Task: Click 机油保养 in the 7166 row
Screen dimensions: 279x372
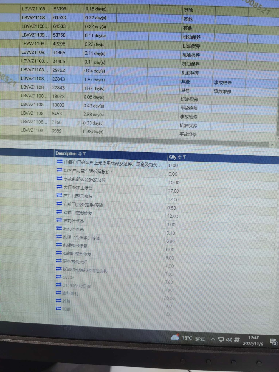Action: (188, 126)
